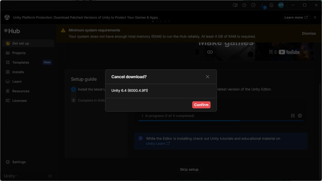Click the chain link icon on the video card
Image resolution: width=322 pixels, height=181 pixels.
pyautogui.click(x=210, y=52)
